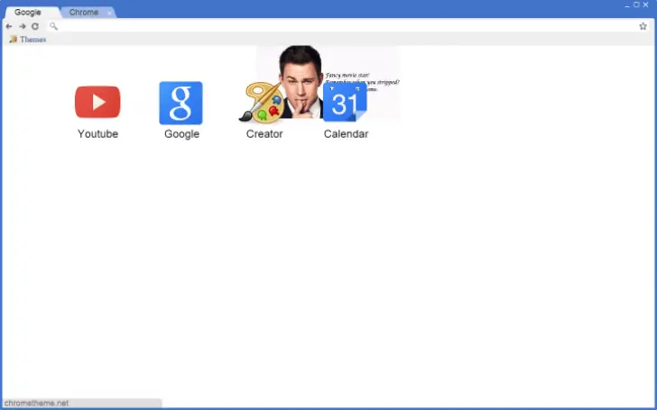
Task: Go back with the back arrow
Action: [x=9, y=26]
